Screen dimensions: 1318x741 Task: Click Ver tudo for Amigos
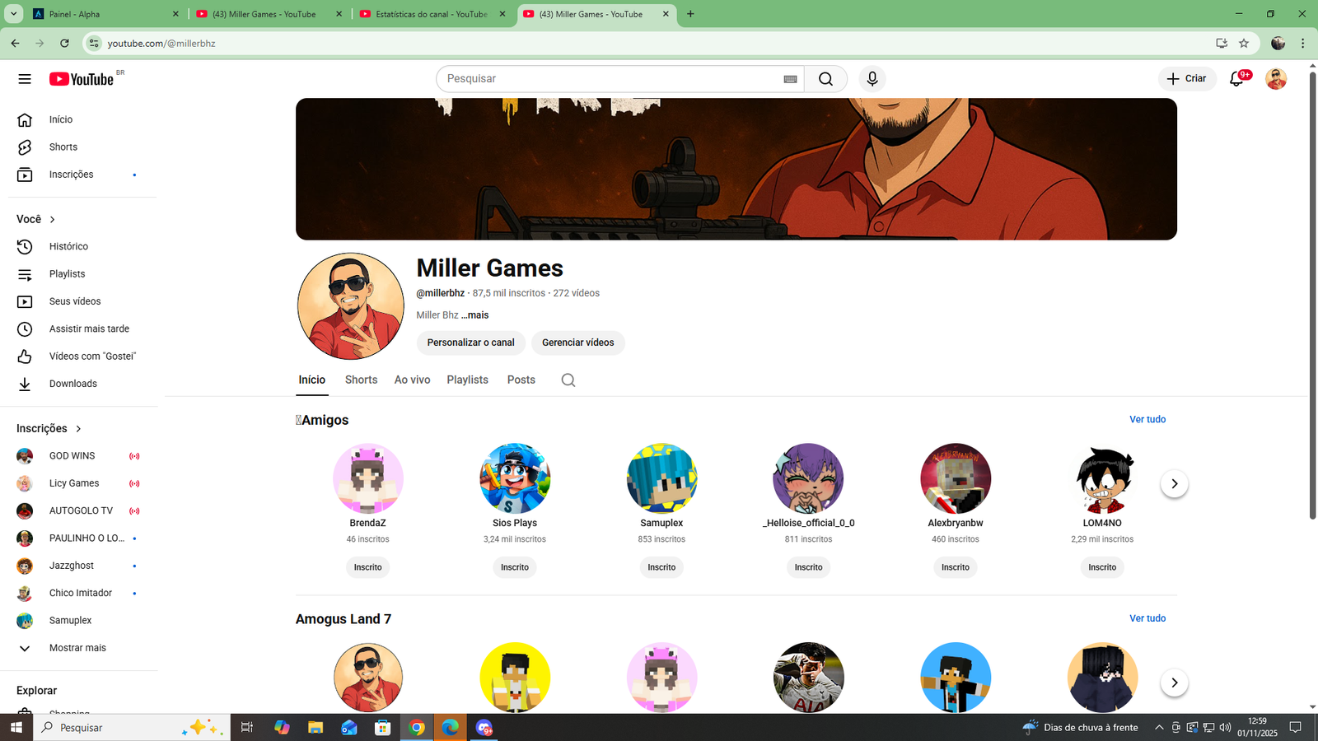[x=1147, y=420]
